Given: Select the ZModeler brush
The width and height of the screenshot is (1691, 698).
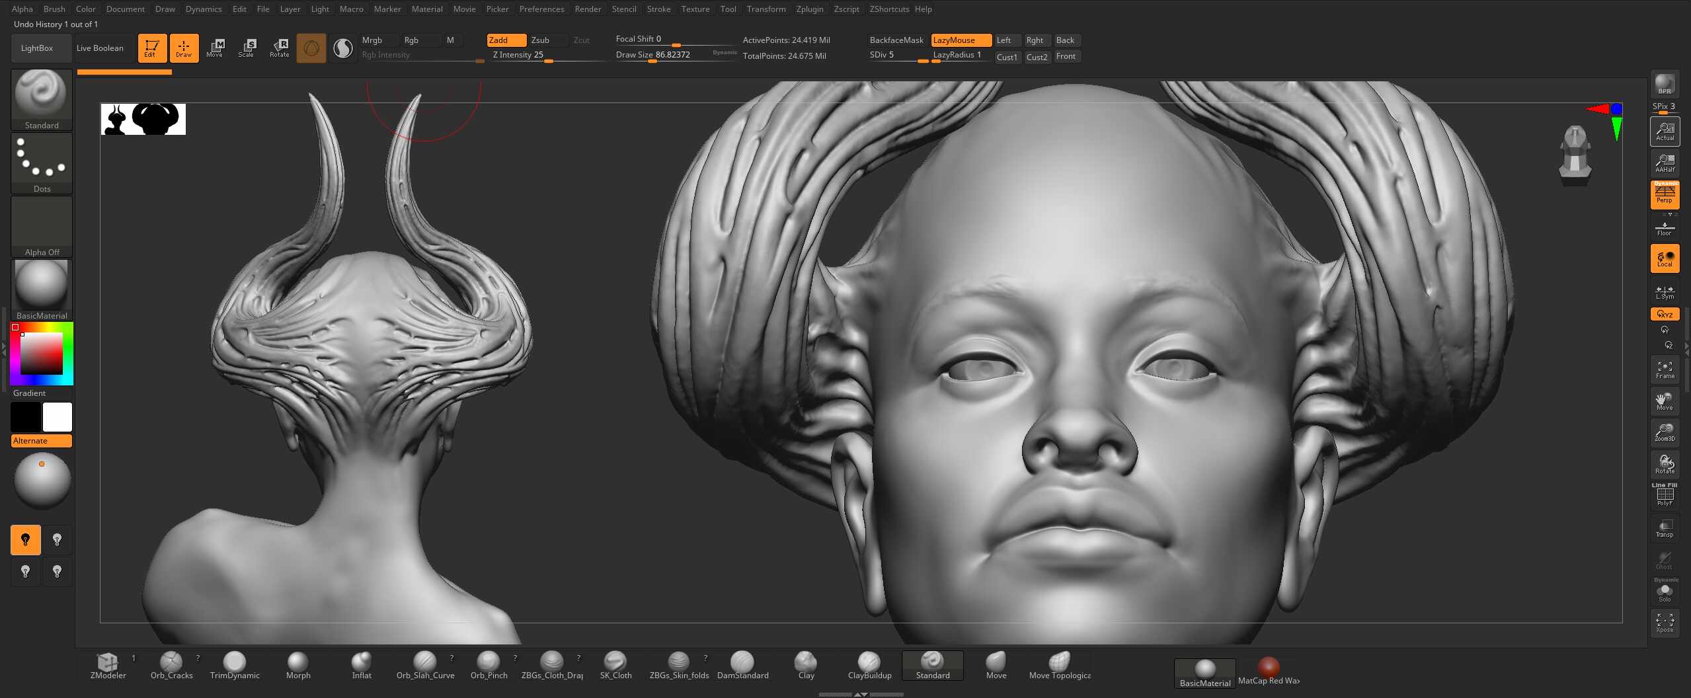Looking at the screenshot, I should pos(108,666).
